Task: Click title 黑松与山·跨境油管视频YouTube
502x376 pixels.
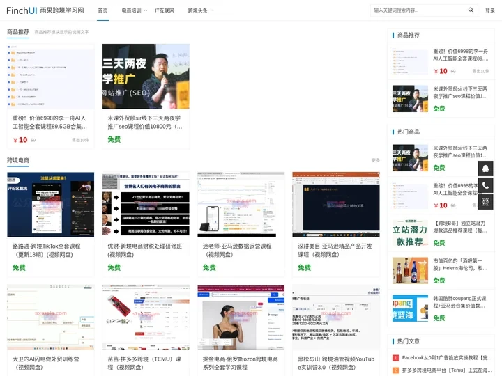Action: point(336,363)
